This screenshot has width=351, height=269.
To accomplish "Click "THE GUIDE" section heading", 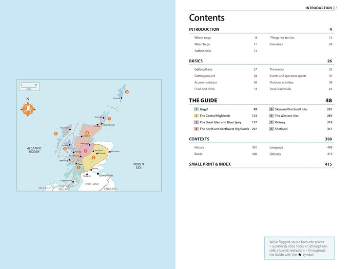I will point(203,100).
